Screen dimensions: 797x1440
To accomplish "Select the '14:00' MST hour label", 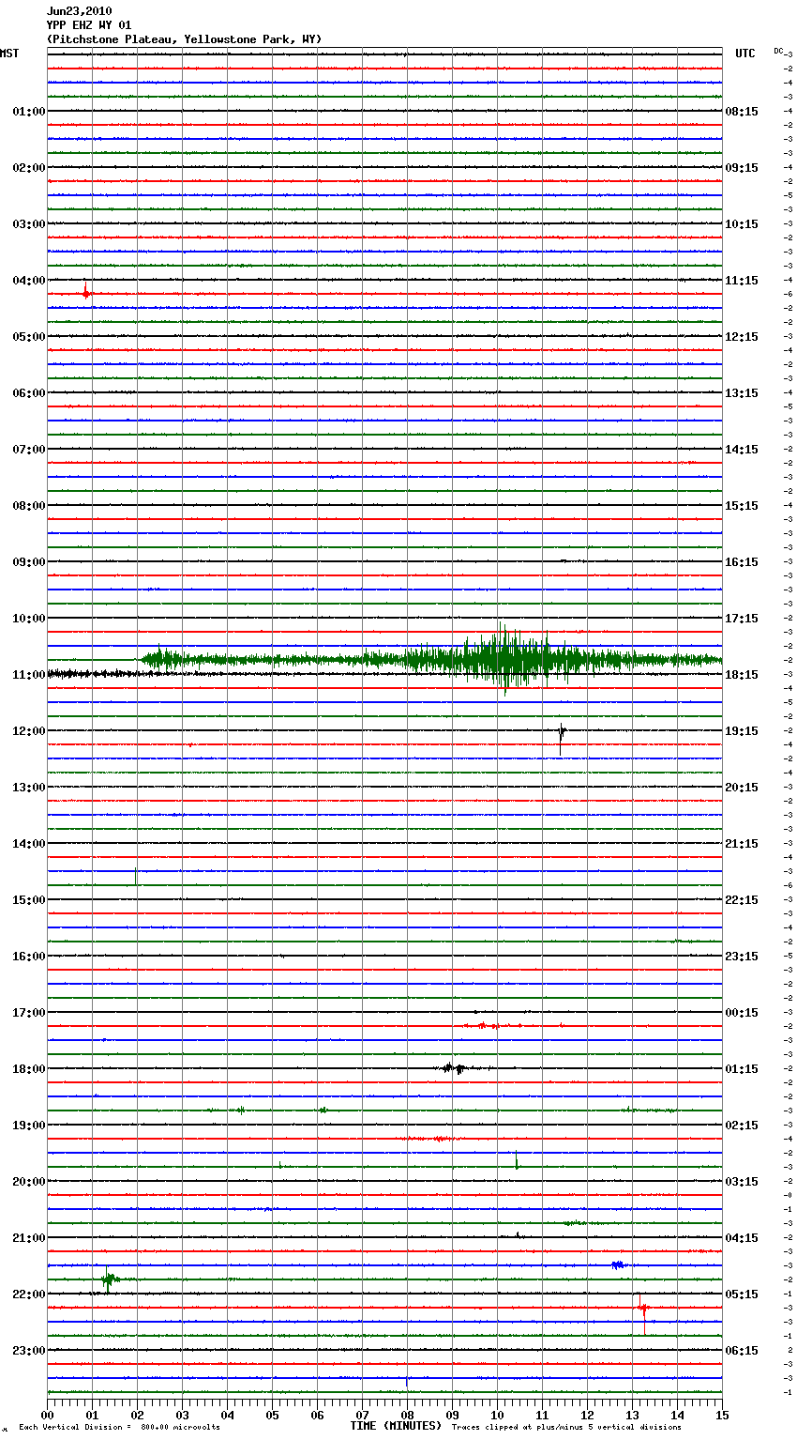I will pos(29,844).
